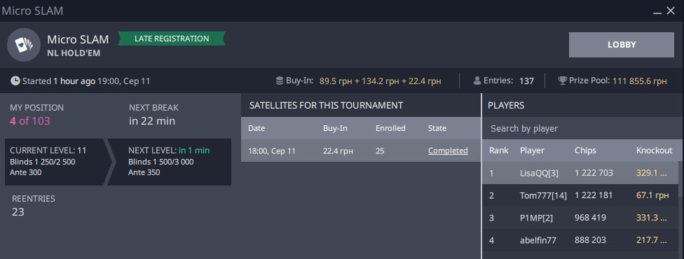Select player Tom777[14] row
684x259 pixels.
[x=580, y=195]
